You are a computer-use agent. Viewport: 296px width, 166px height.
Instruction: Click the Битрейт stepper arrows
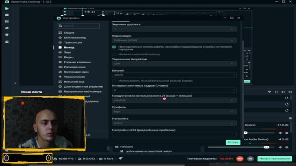click(x=234, y=75)
